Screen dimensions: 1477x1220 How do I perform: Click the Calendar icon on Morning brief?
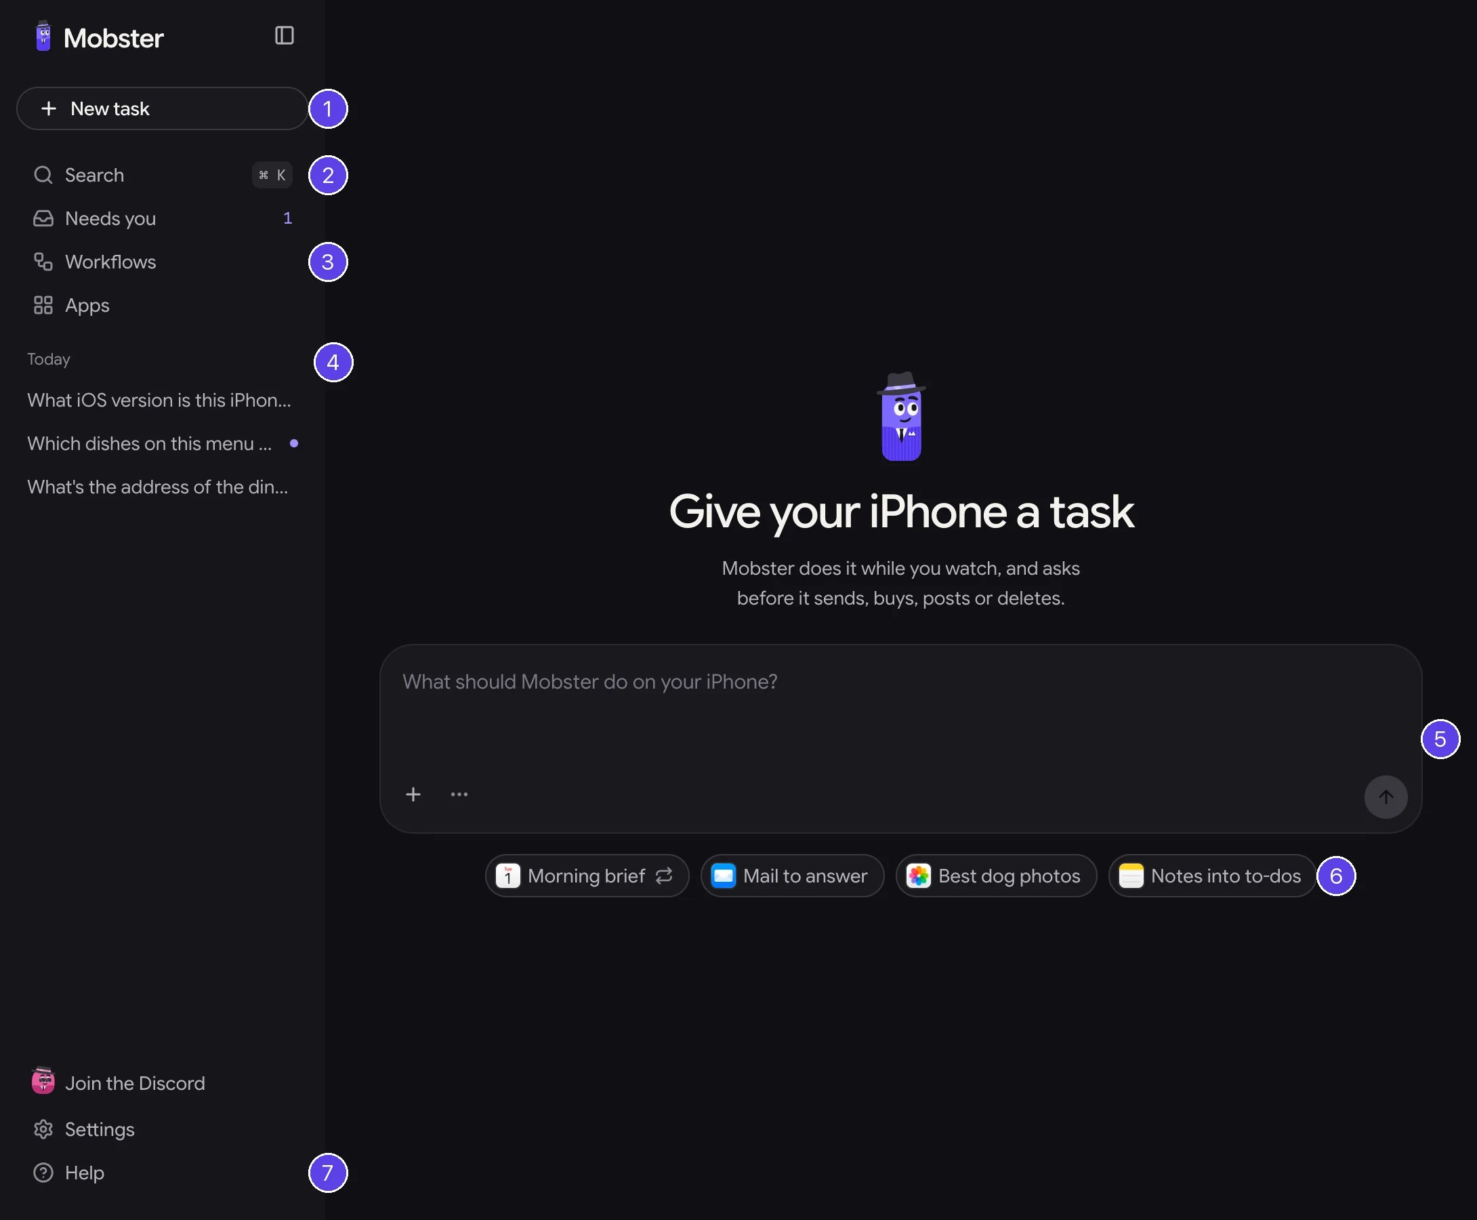coord(507,876)
